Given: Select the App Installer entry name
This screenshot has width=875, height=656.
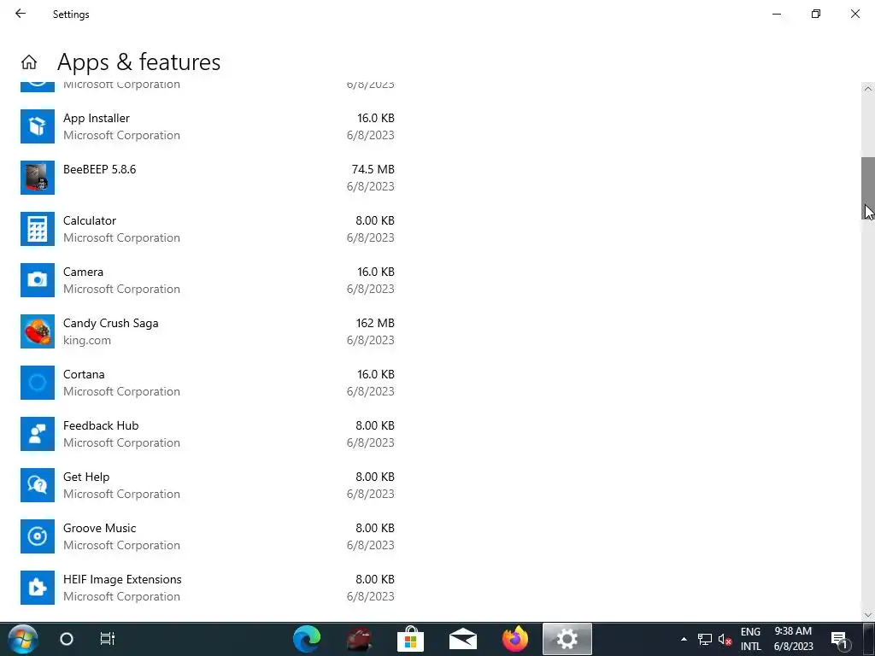Looking at the screenshot, I should tap(96, 118).
